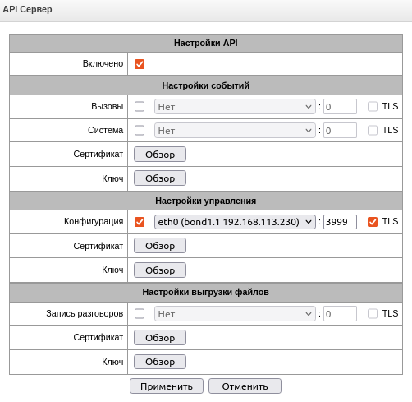The image size is (412, 402).
Task: Open the Система interface dropdown
Action: (235, 131)
